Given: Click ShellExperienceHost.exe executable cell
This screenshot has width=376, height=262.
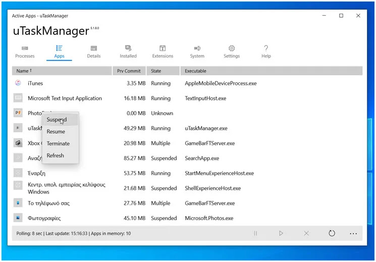Looking at the screenshot, I should coord(212,188).
